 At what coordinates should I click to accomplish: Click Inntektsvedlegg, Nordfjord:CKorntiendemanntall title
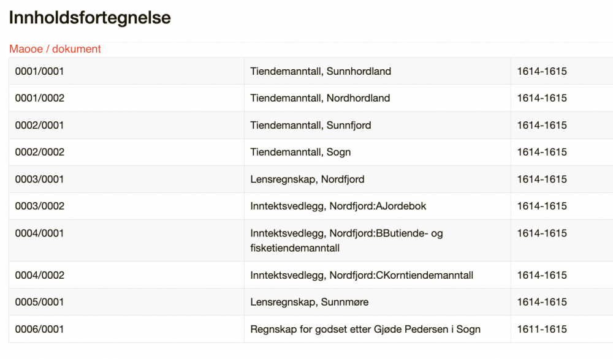coord(362,275)
